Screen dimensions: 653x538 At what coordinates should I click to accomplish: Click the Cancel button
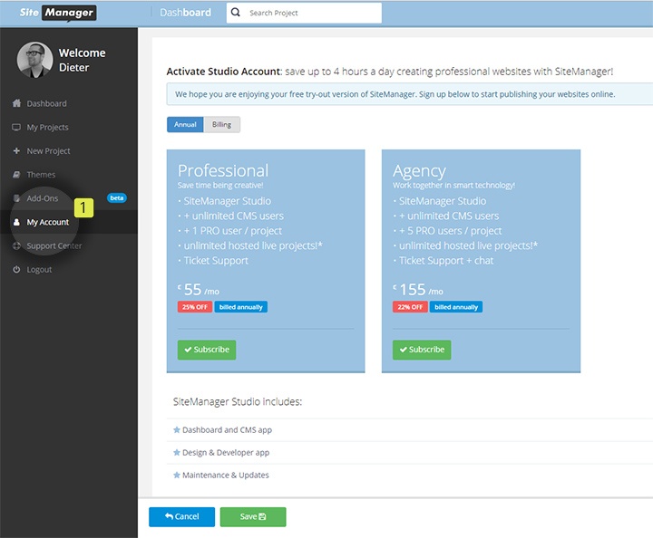pyautogui.click(x=182, y=517)
